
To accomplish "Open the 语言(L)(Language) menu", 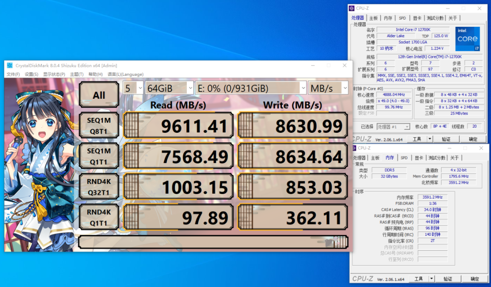I will pos(125,74).
